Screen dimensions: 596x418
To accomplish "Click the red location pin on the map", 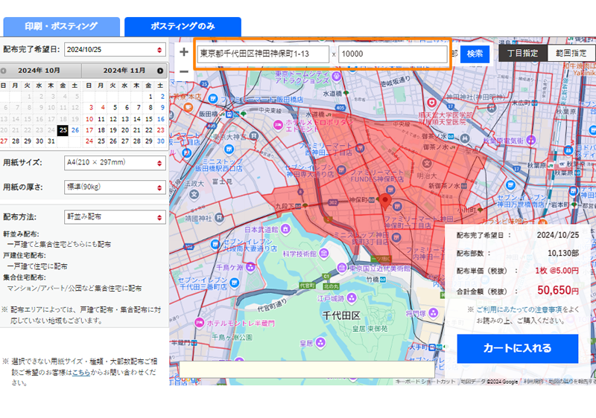I will 385,199.
